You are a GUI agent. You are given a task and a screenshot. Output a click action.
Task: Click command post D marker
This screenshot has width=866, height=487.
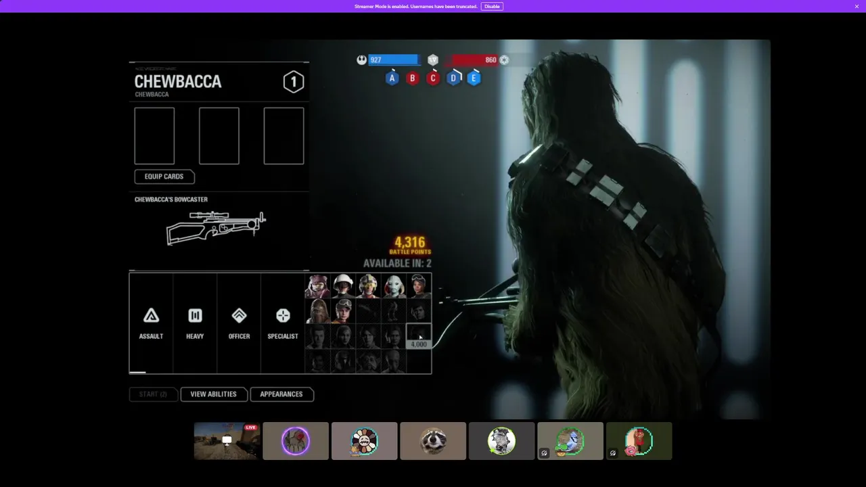[x=453, y=78]
